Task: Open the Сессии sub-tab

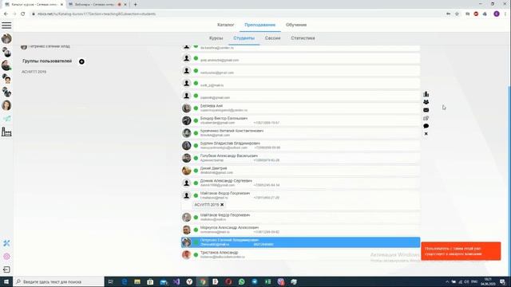Action: coord(272,38)
